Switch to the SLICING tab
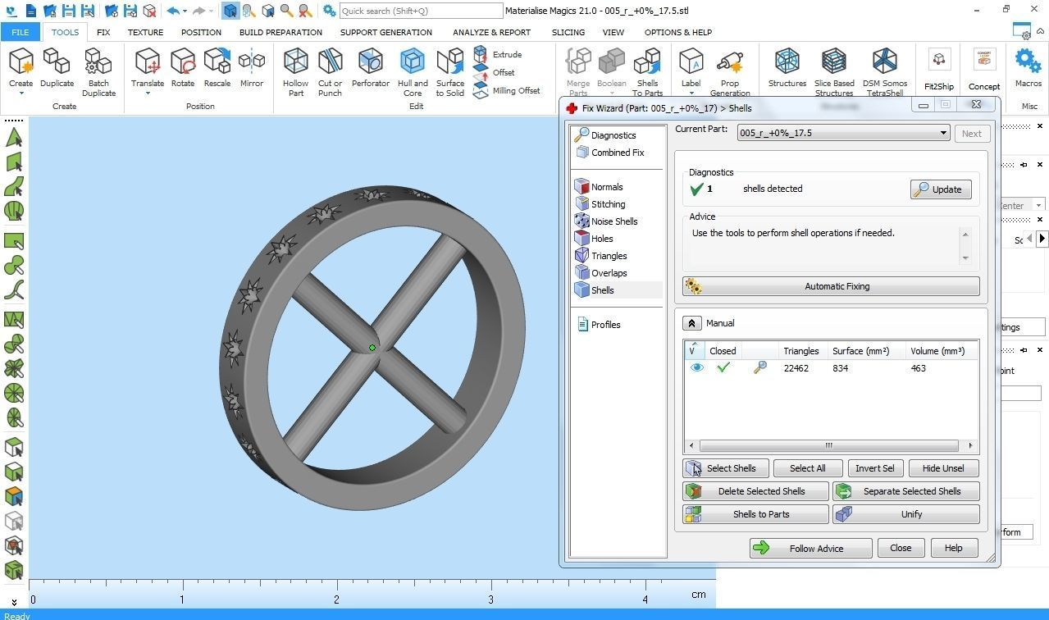Image resolution: width=1049 pixels, height=620 pixels. pos(568,32)
